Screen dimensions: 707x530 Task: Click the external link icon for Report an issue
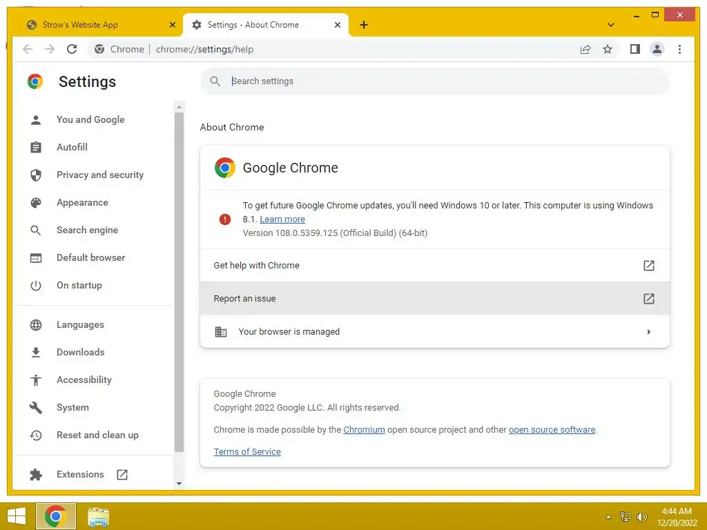tap(648, 298)
